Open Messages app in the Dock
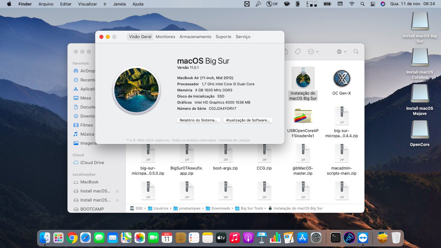This screenshot has height=248, width=441. click(x=99, y=238)
